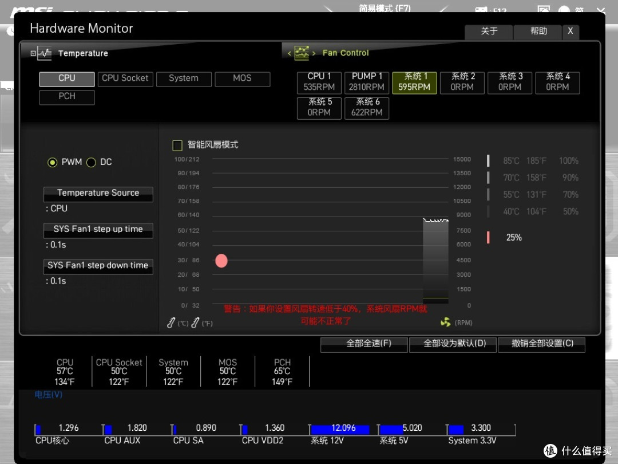Click the CPU Socket 50°C temperature readout
The image size is (618, 464).
pos(119,372)
